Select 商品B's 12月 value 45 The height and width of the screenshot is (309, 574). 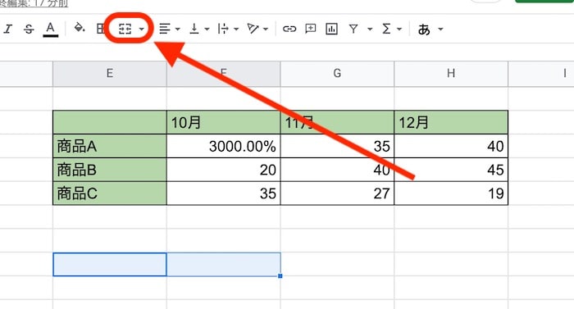click(451, 170)
